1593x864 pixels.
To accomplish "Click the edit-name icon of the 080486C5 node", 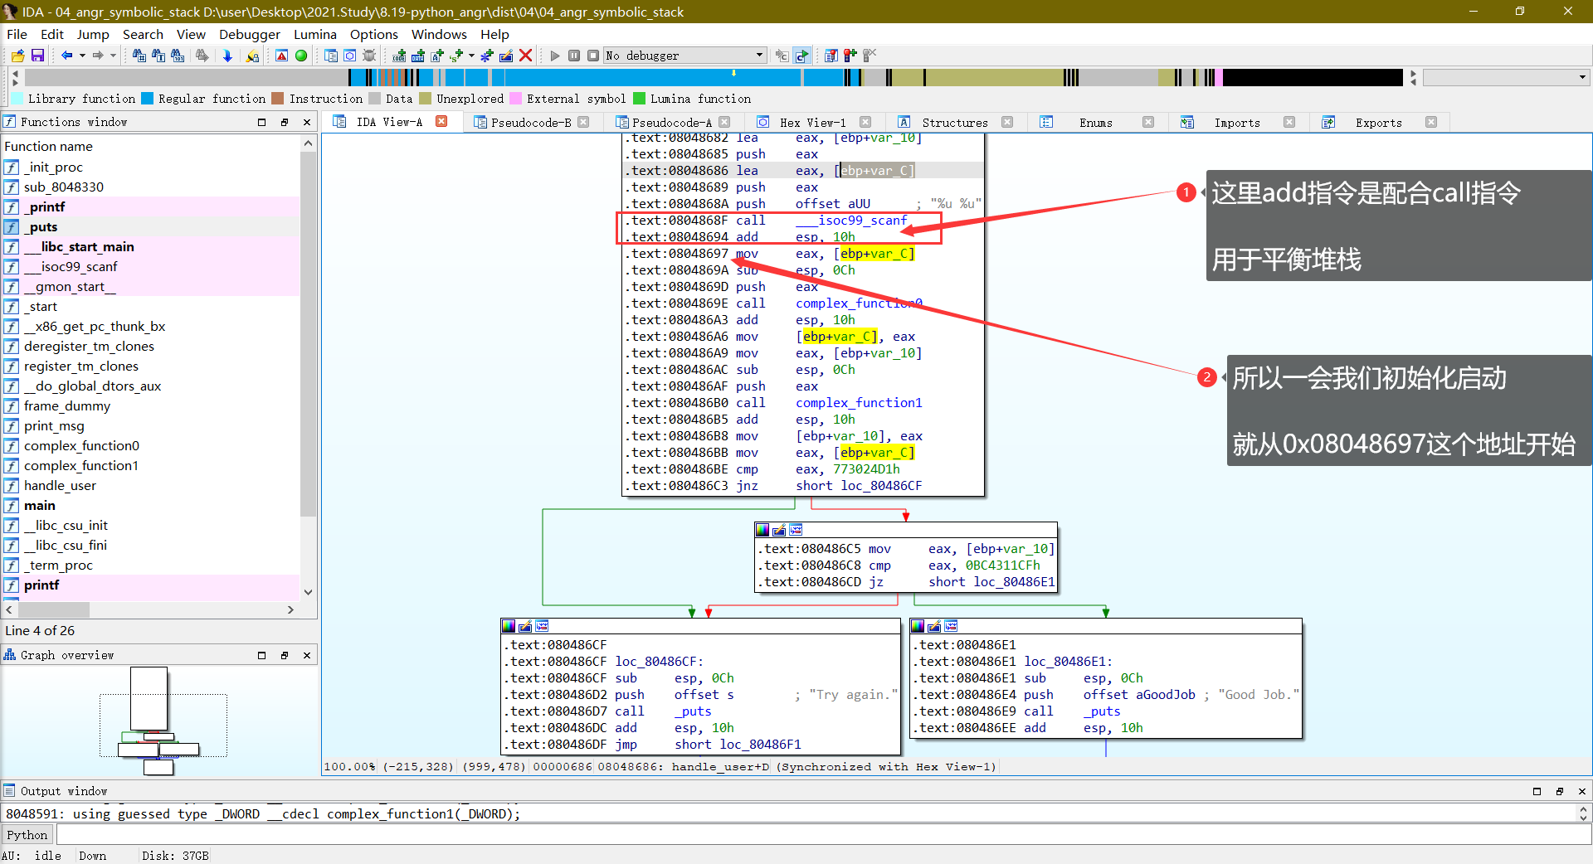I will tap(779, 530).
